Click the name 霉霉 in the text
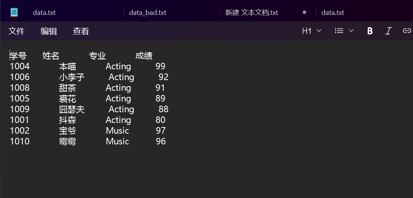 [x=68, y=142]
